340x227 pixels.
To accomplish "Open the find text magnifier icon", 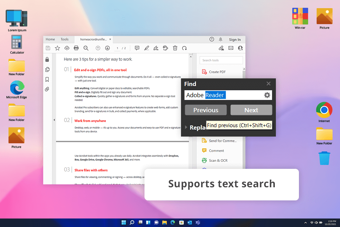I will (x=86, y=48).
